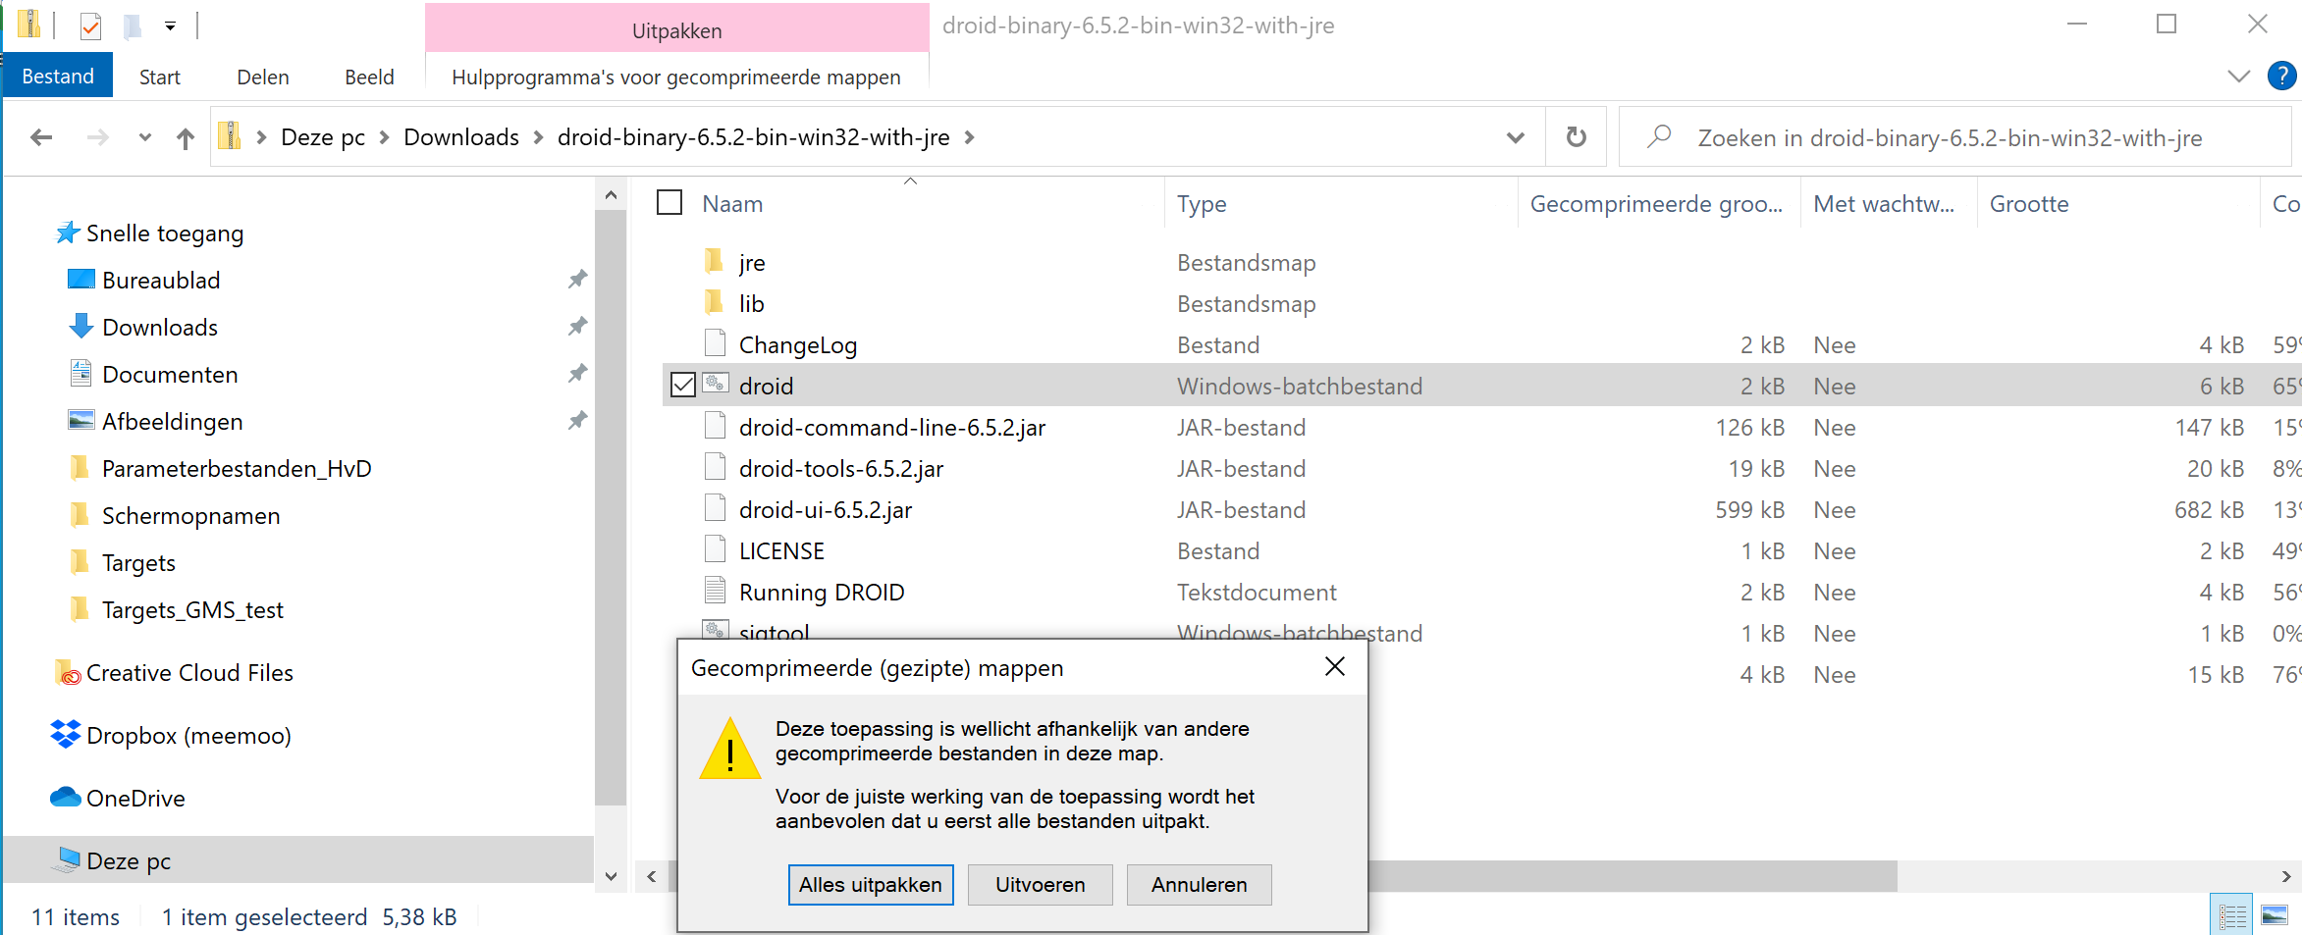Switch to the Beeld ribbon tab
Screen dimensions: 2302x935
(x=369, y=78)
